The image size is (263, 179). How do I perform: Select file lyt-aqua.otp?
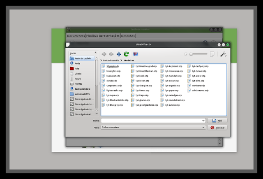(x=111, y=95)
